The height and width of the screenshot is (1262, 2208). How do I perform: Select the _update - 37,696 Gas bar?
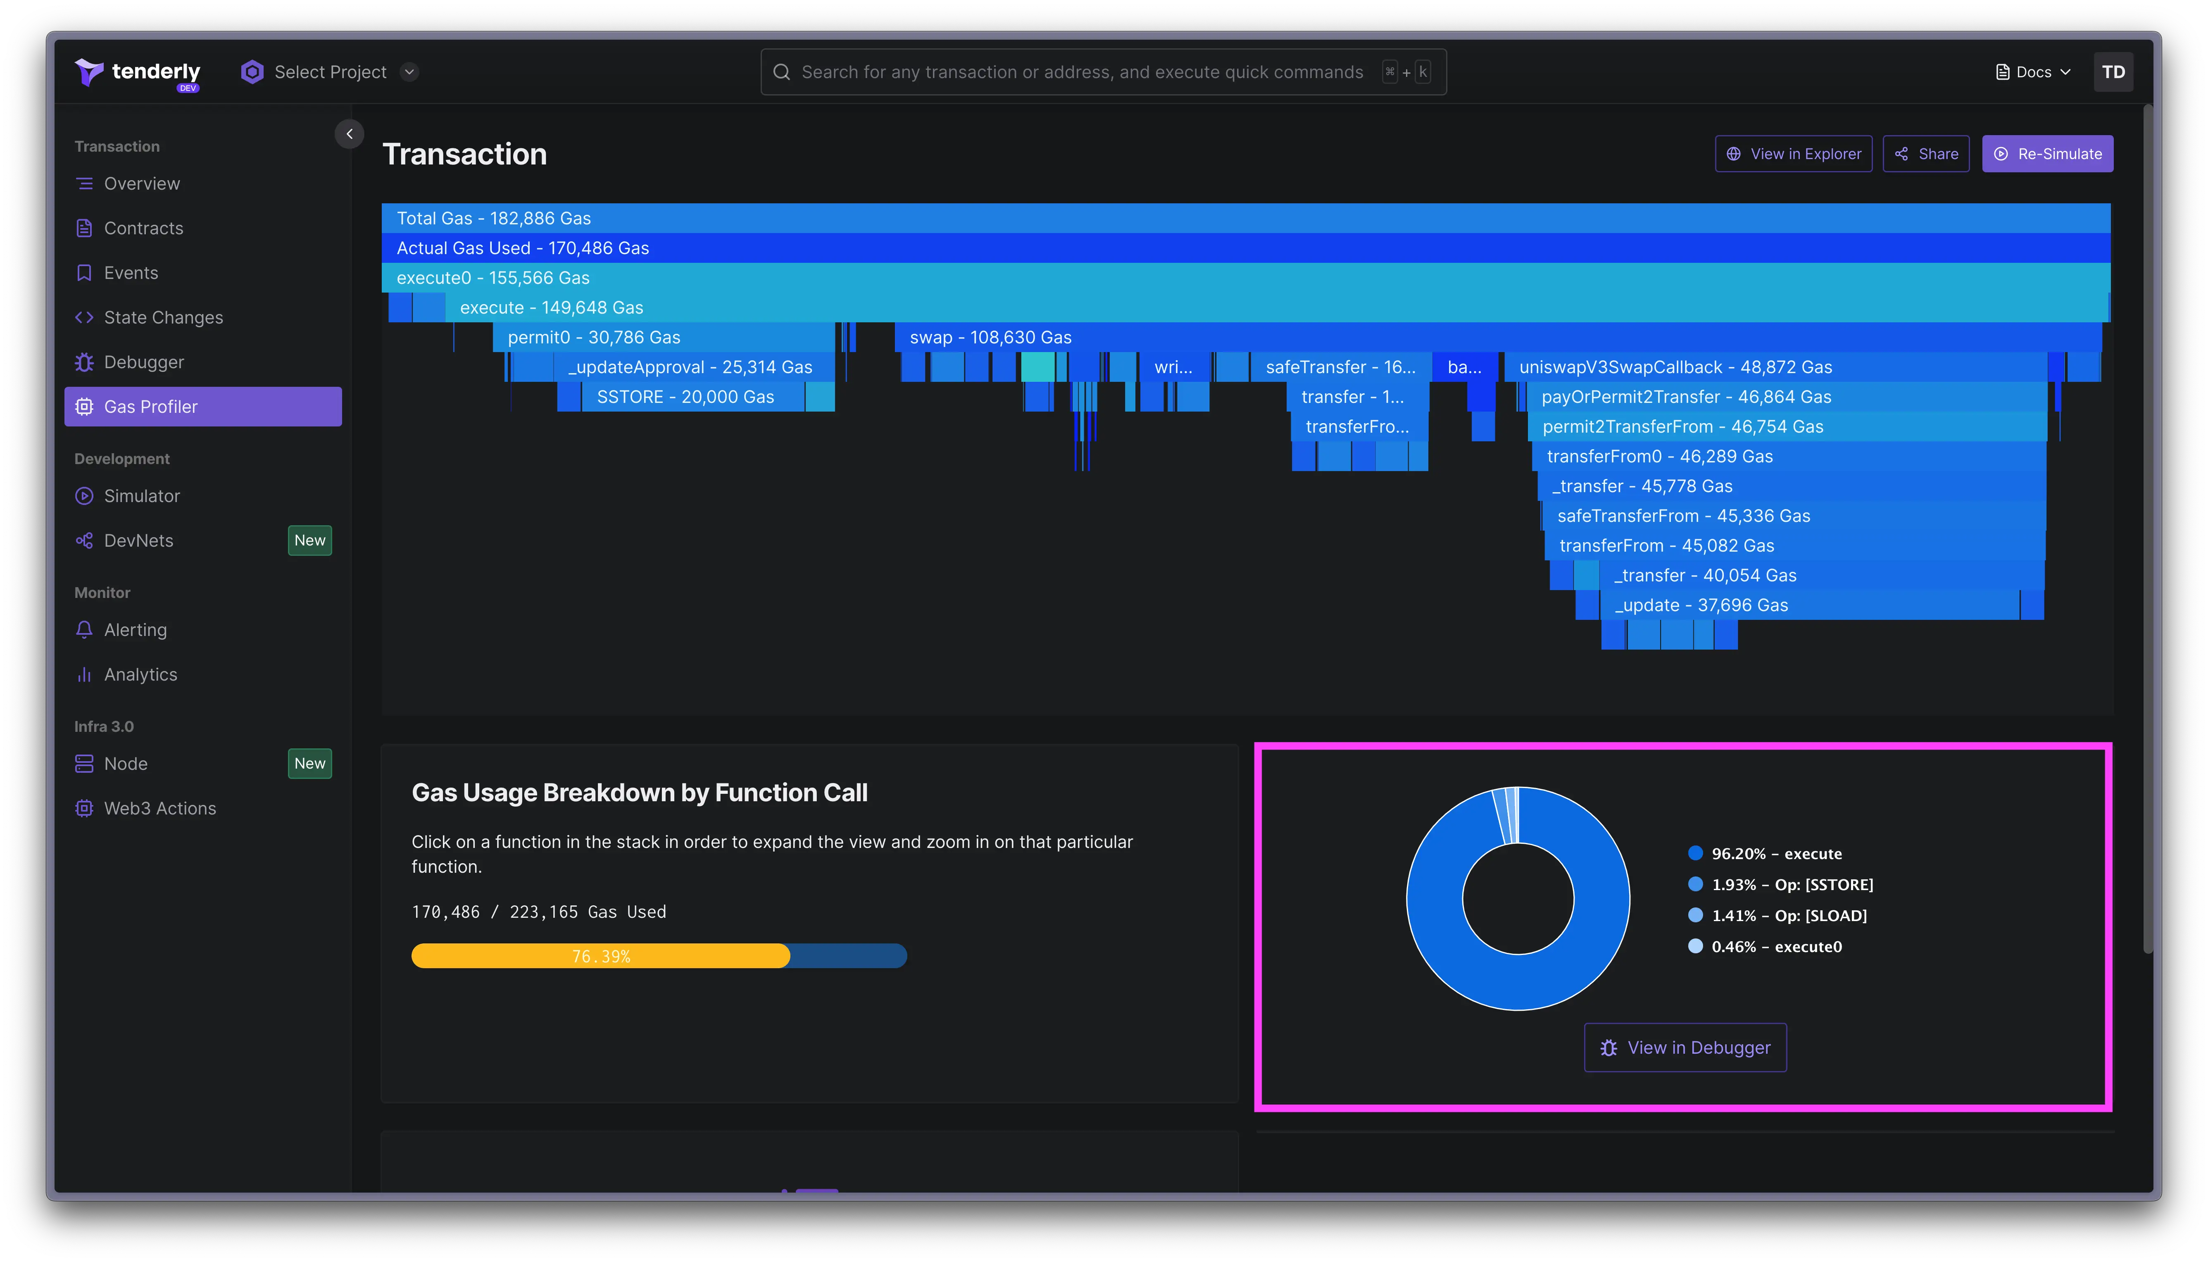tap(1809, 605)
